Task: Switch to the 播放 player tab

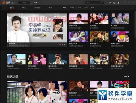Action: pyautogui.click(x=24, y=2)
